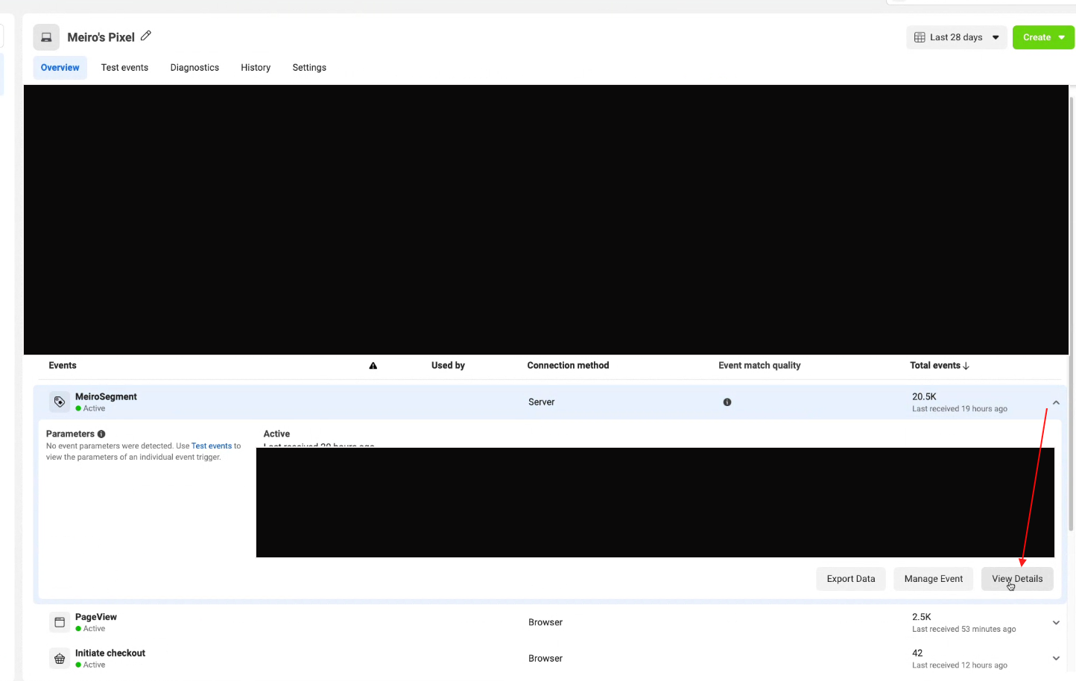Select the Initiate checkout event name
This screenshot has height=681, width=1076.
click(110, 653)
